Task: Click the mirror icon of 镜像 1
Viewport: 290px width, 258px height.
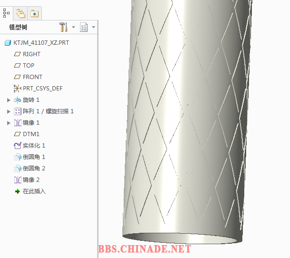Action: tap(18, 123)
